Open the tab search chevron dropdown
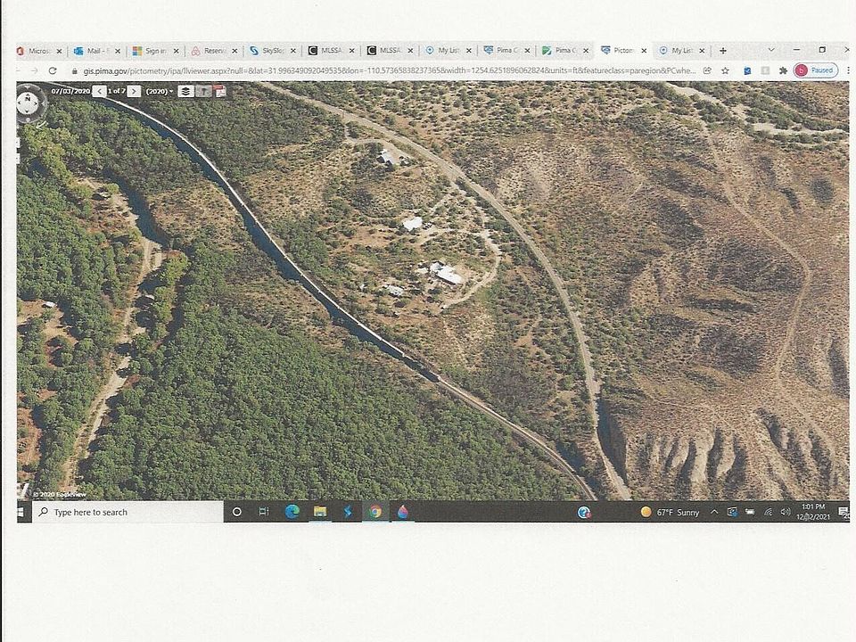 point(770,50)
